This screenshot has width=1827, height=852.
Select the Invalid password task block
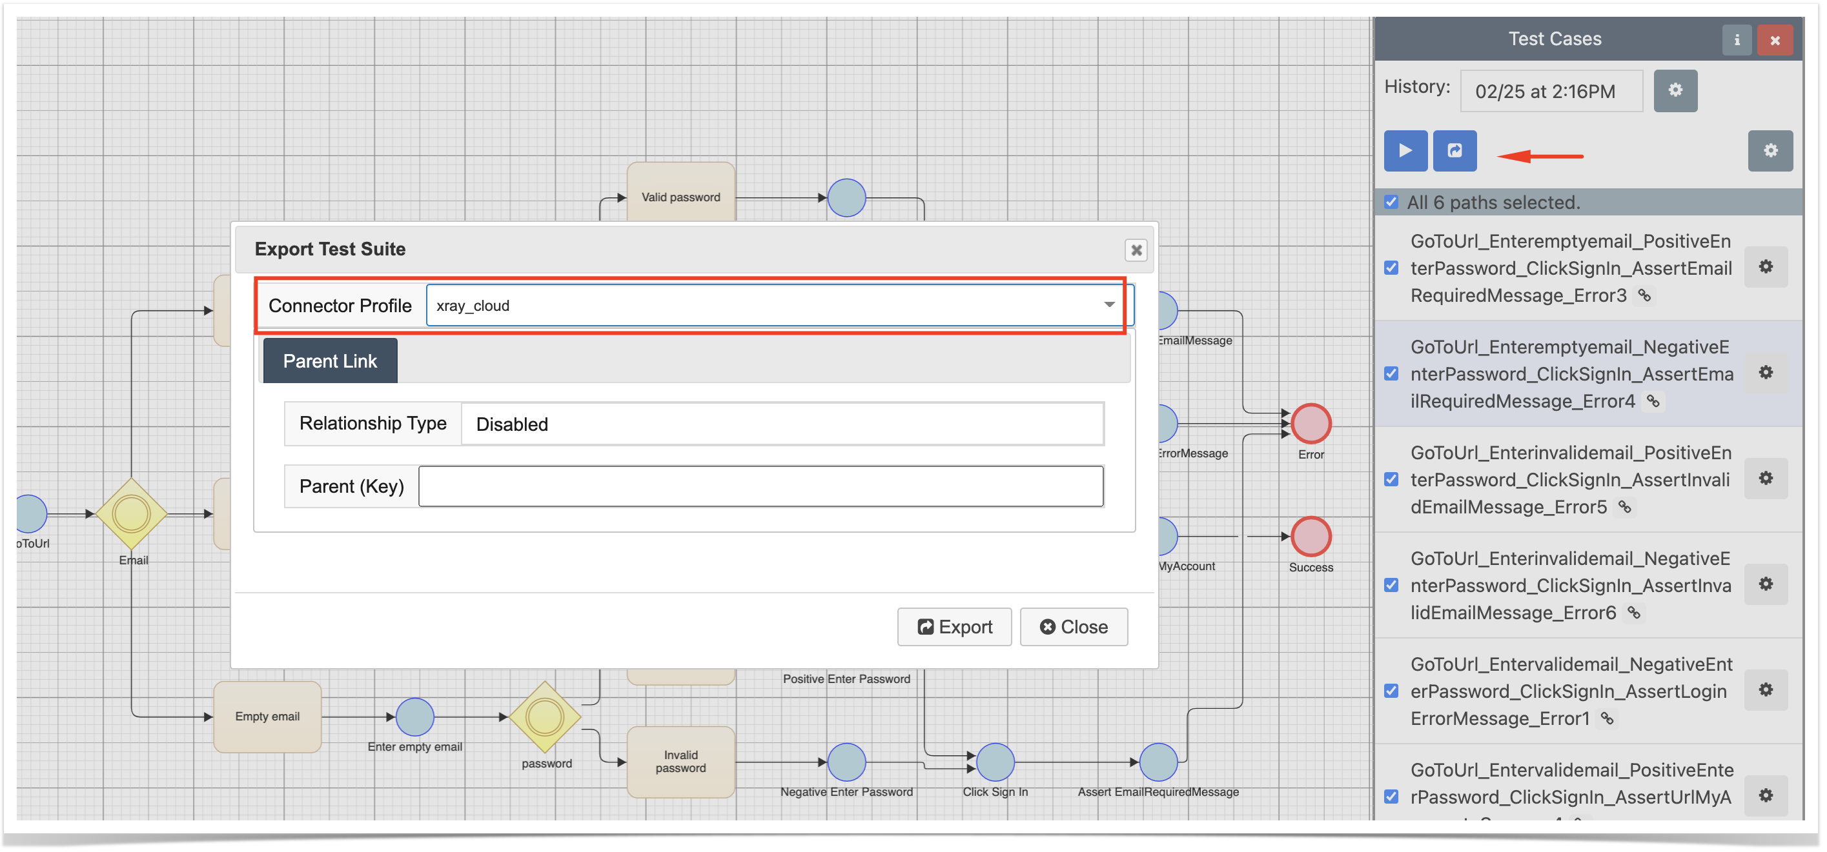pyautogui.click(x=680, y=762)
